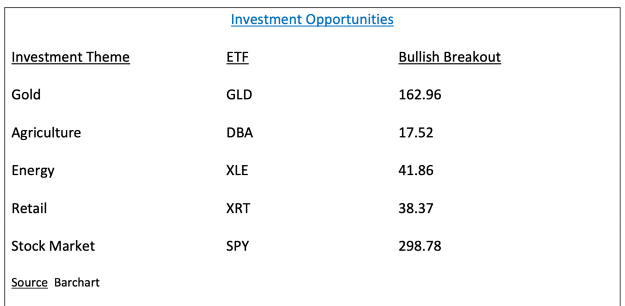Select the 17.52 breakout value
This screenshot has width=625, height=306.
416,132
